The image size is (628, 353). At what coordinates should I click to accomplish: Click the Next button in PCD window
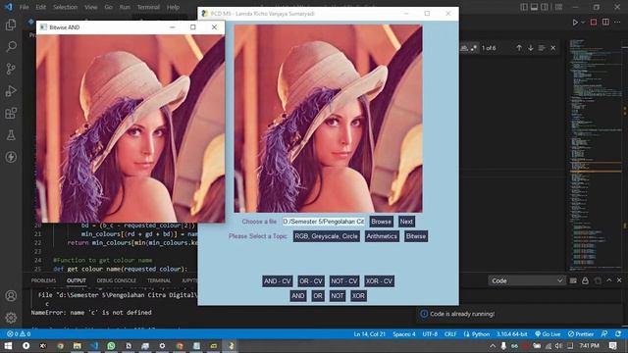coord(406,222)
